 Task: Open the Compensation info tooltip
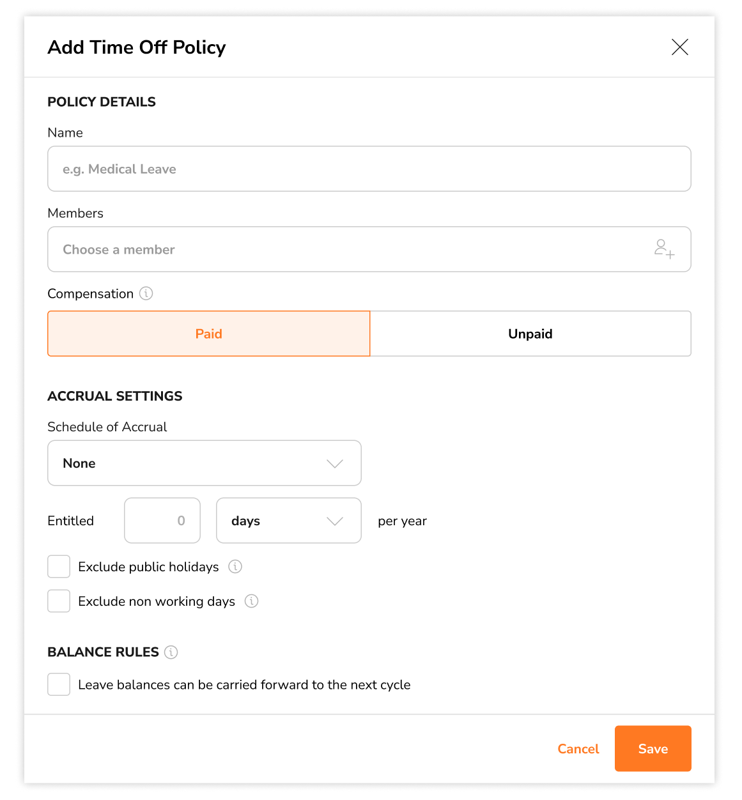pyautogui.click(x=146, y=293)
